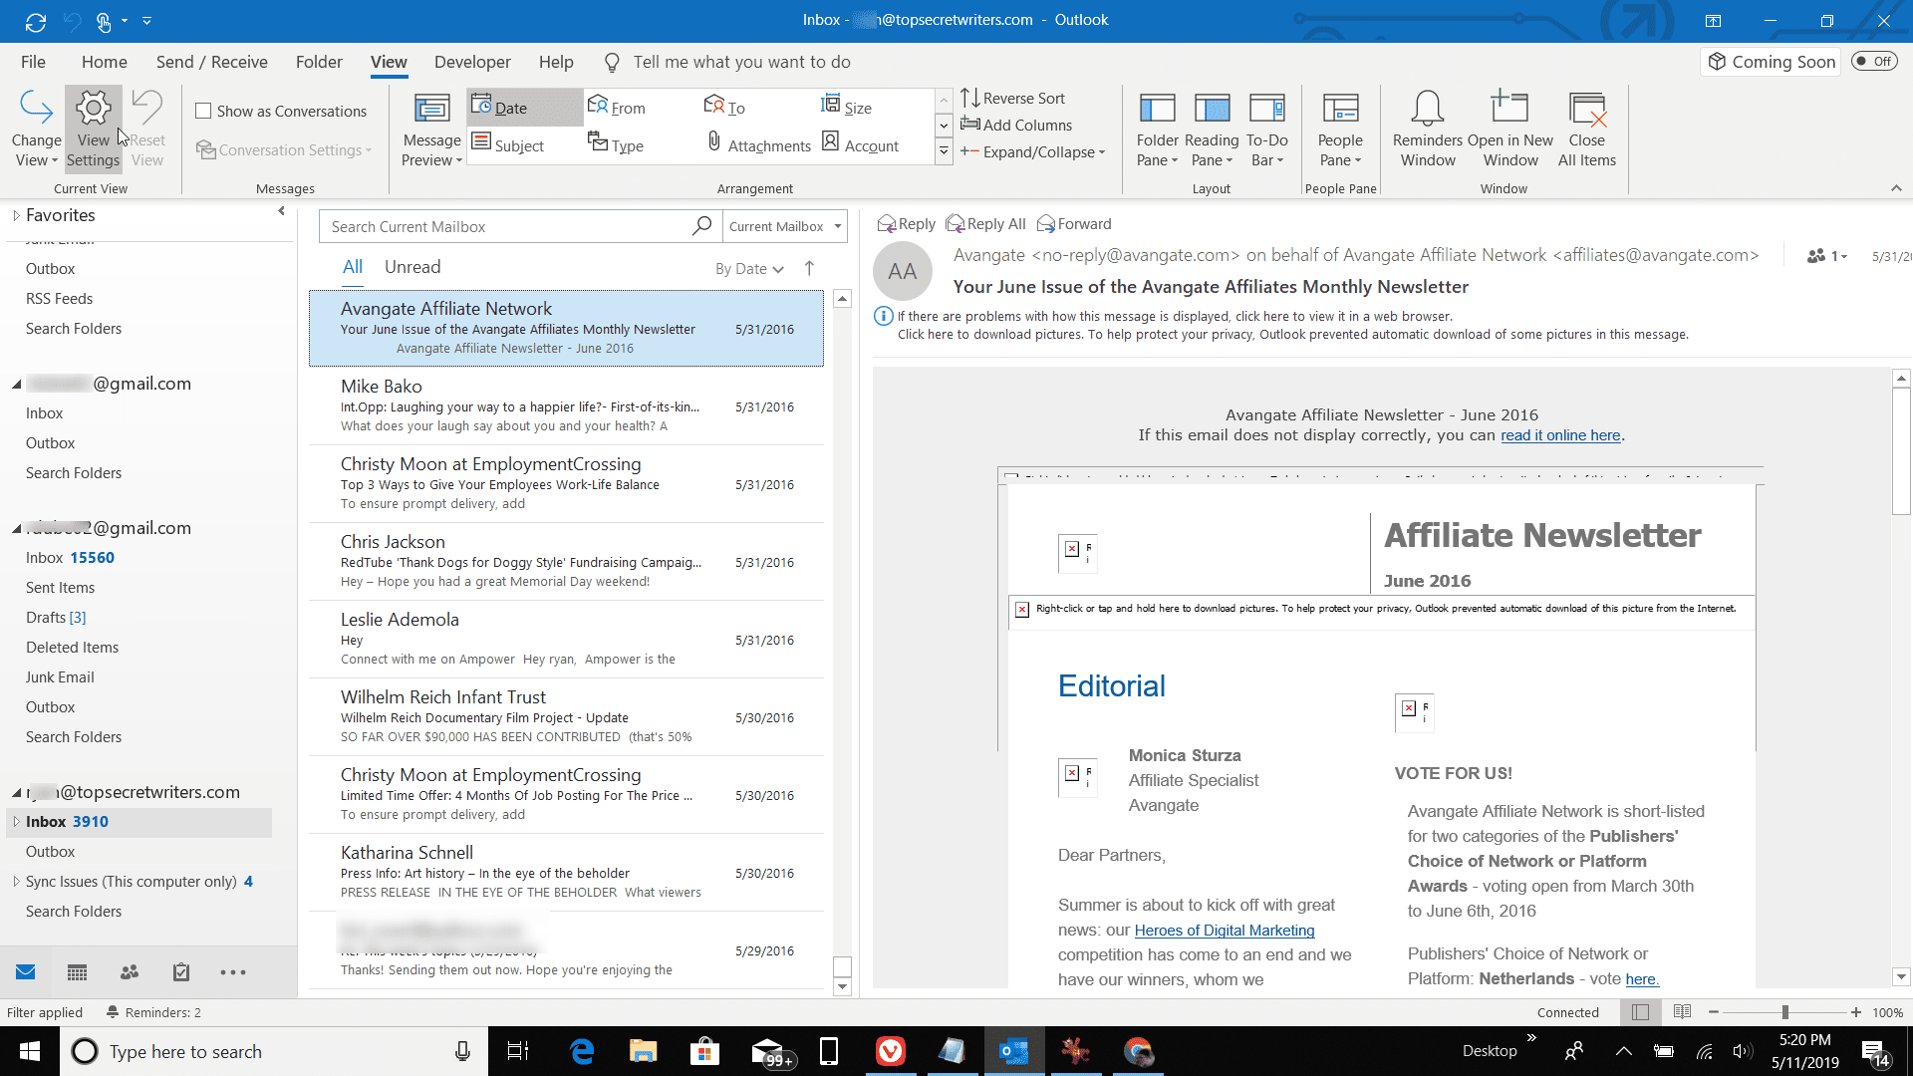Open the Send / Receive menu
The height and width of the screenshot is (1076, 1913).
(211, 62)
